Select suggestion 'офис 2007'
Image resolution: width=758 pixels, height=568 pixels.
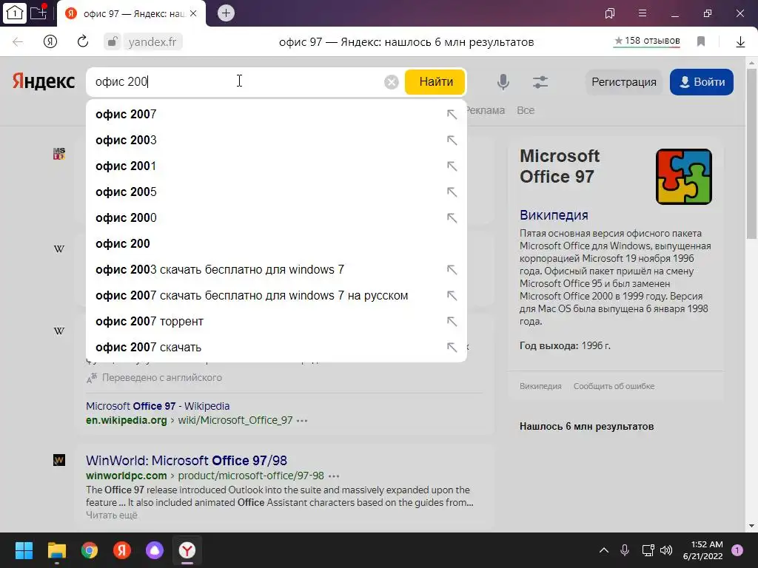(277, 115)
